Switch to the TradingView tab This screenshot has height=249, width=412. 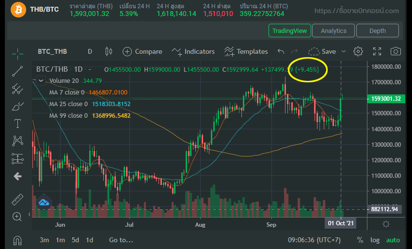click(x=289, y=31)
